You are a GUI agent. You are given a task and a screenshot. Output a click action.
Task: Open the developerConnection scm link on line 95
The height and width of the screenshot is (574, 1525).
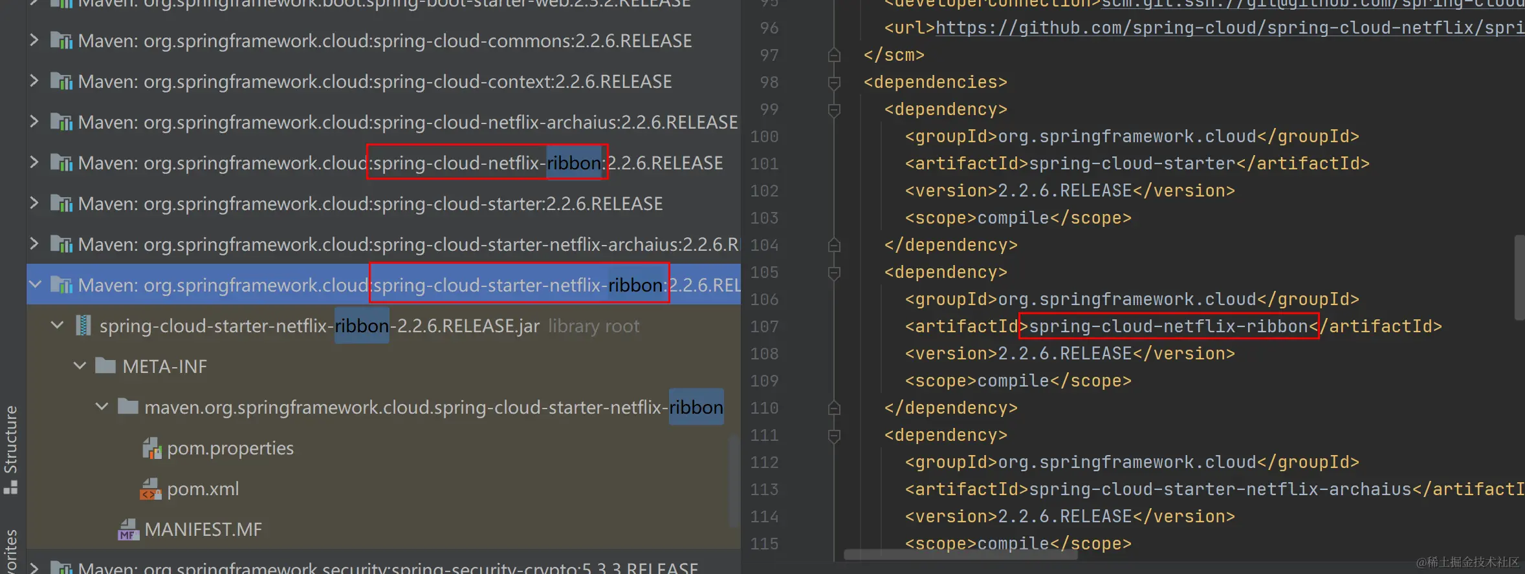pyautogui.click(x=1313, y=4)
